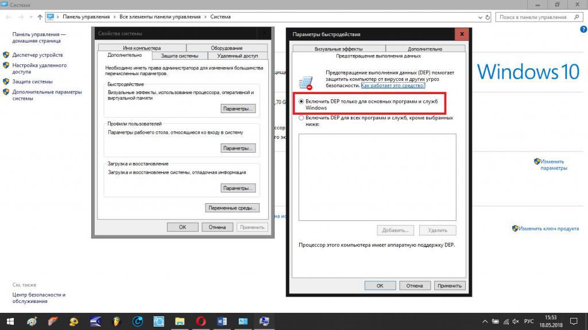
Task: Select DEP for all programs except selected
Action: (301, 118)
